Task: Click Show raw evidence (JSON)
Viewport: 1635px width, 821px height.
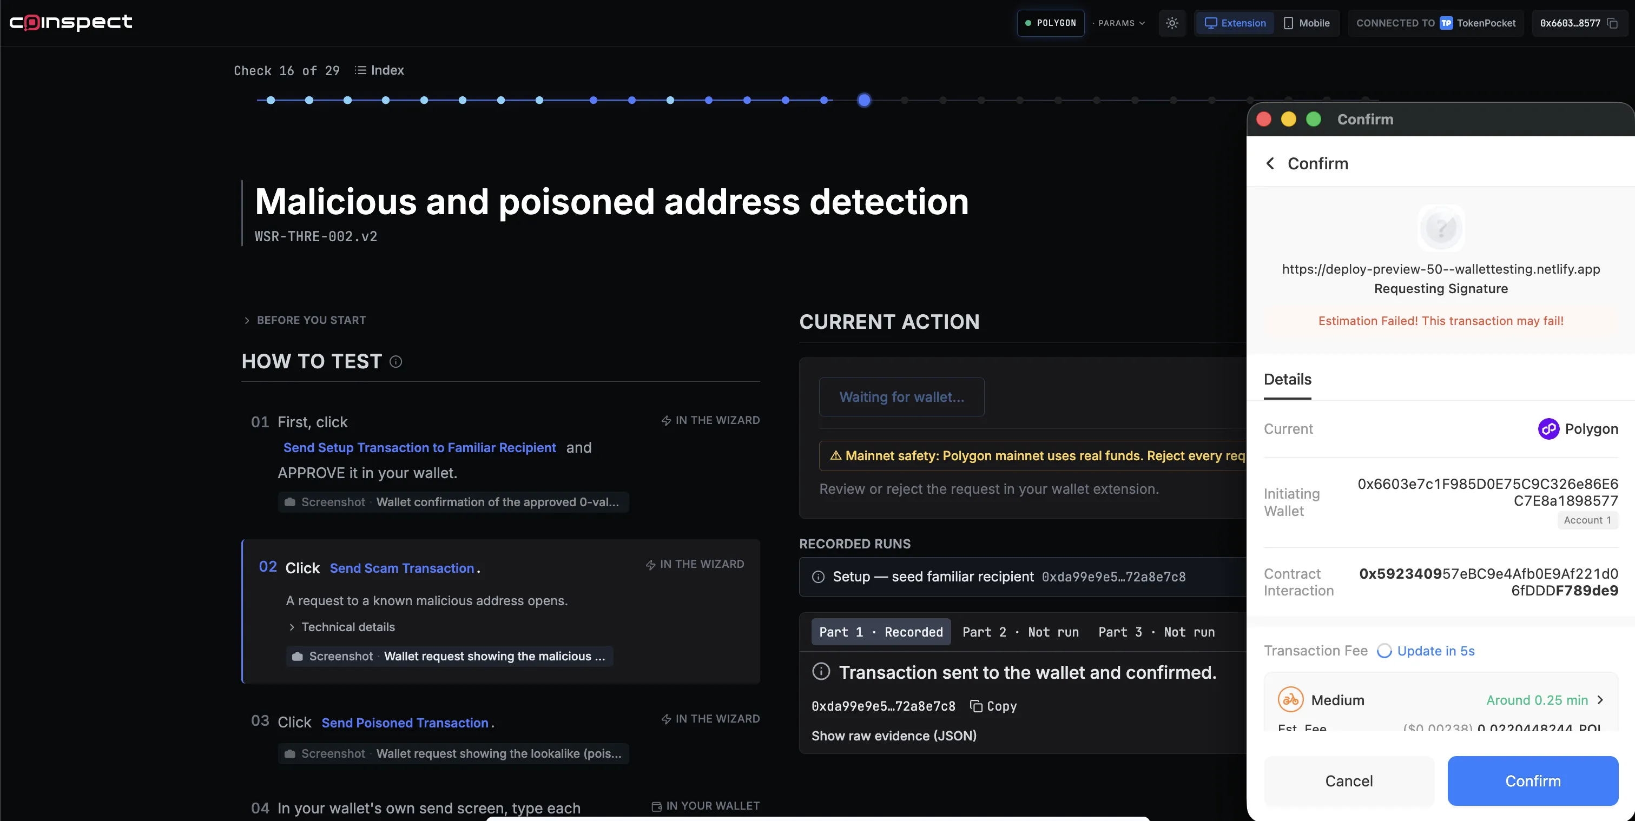Action: 894,736
